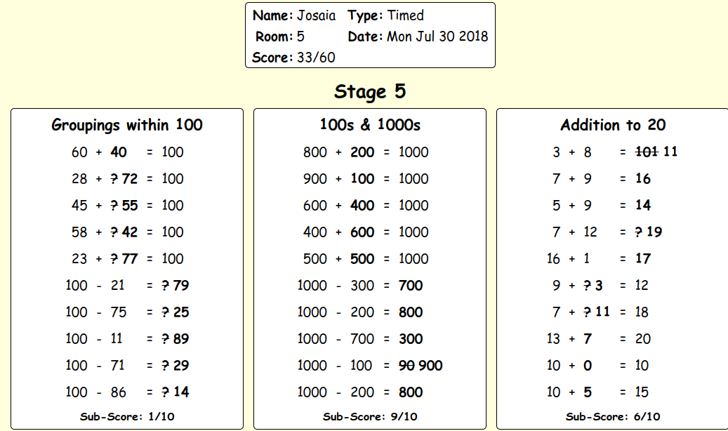
Task: Click the corrected answer 900 for 1000 - 100
Action: pyautogui.click(x=430, y=366)
